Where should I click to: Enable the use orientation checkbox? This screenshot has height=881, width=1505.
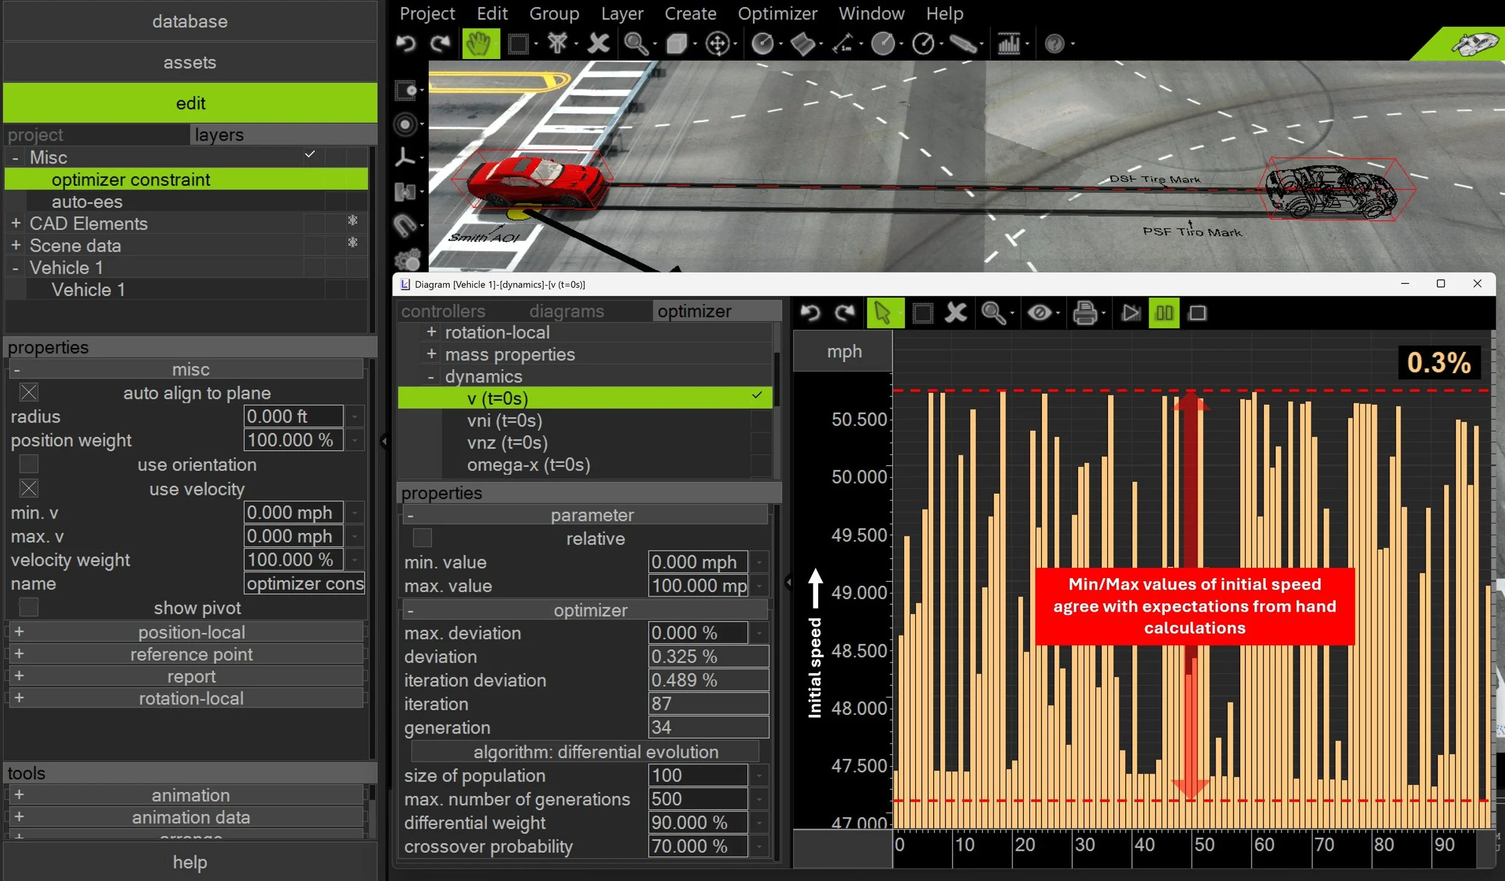[29, 464]
